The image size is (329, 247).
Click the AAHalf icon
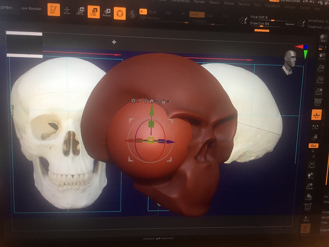[319, 92]
